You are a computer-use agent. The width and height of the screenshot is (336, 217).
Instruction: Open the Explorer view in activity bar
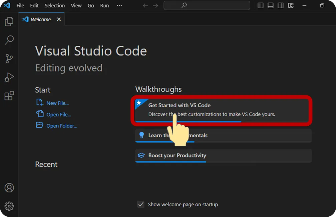pyautogui.click(x=9, y=22)
